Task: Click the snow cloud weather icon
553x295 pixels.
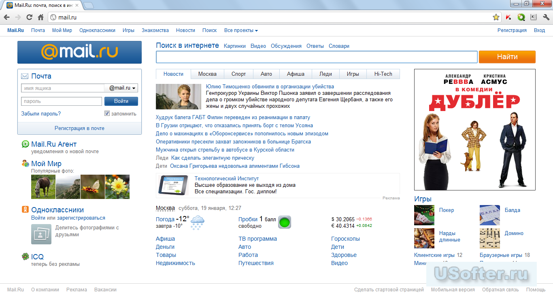Action: [x=197, y=222]
